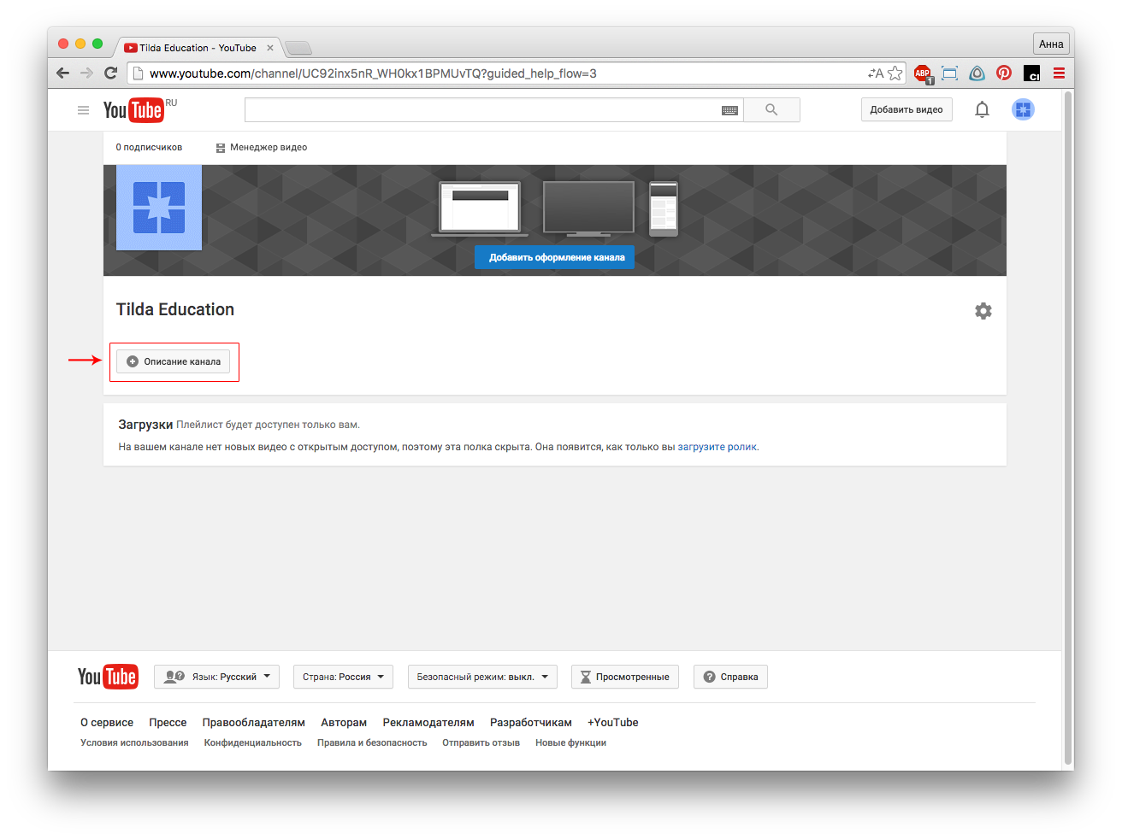Open the on-screen keyboard icon in search
Image resolution: width=1122 pixels, height=839 pixels.
coord(729,110)
